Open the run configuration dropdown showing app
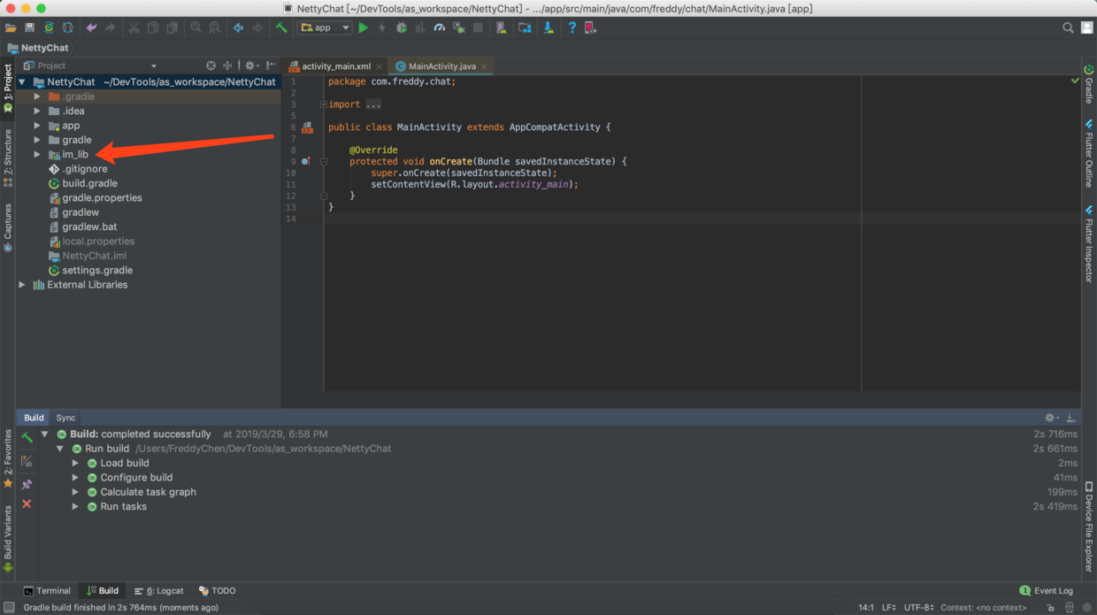This screenshot has width=1097, height=615. point(345,27)
